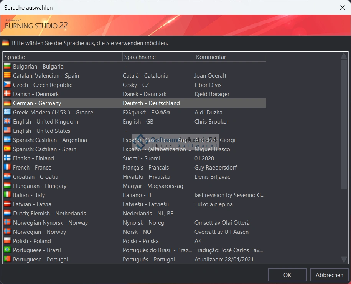Click the Greek flag icon
The width and height of the screenshot is (351, 284).
click(7, 113)
